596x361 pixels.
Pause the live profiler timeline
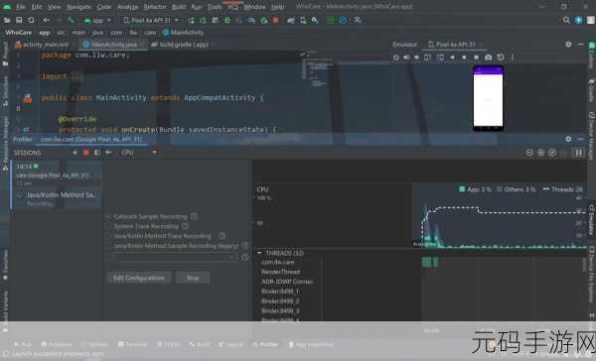point(578,153)
